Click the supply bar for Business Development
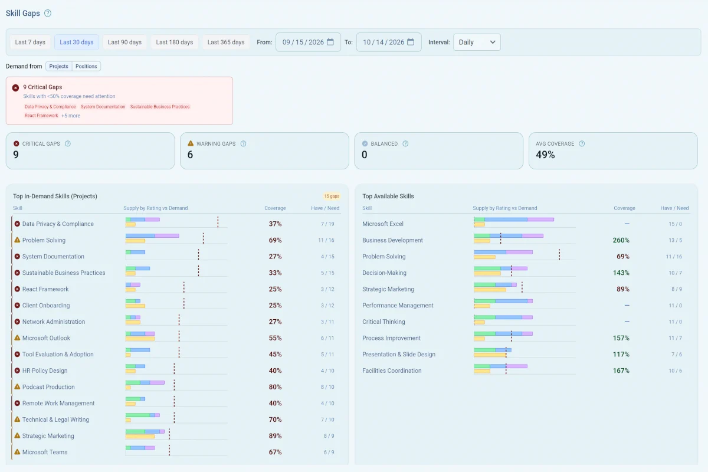This screenshot has width=708, height=472. 509,238
